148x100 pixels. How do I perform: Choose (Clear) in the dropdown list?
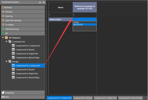click(85, 22)
